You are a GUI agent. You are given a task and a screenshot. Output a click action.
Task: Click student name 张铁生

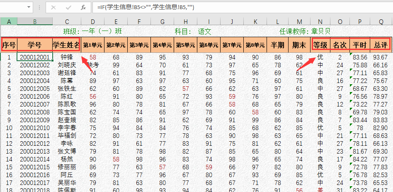67,89
